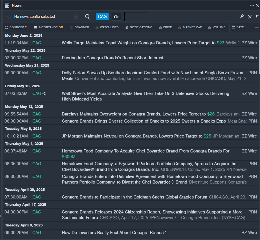Open Hometown Food $600M acquisition headline
The height and width of the screenshot is (240, 260).
(x=146, y=154)
